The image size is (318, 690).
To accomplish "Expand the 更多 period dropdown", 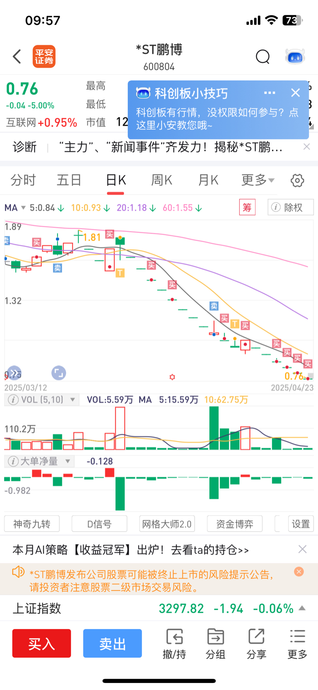I will click(x=258, y=180).
